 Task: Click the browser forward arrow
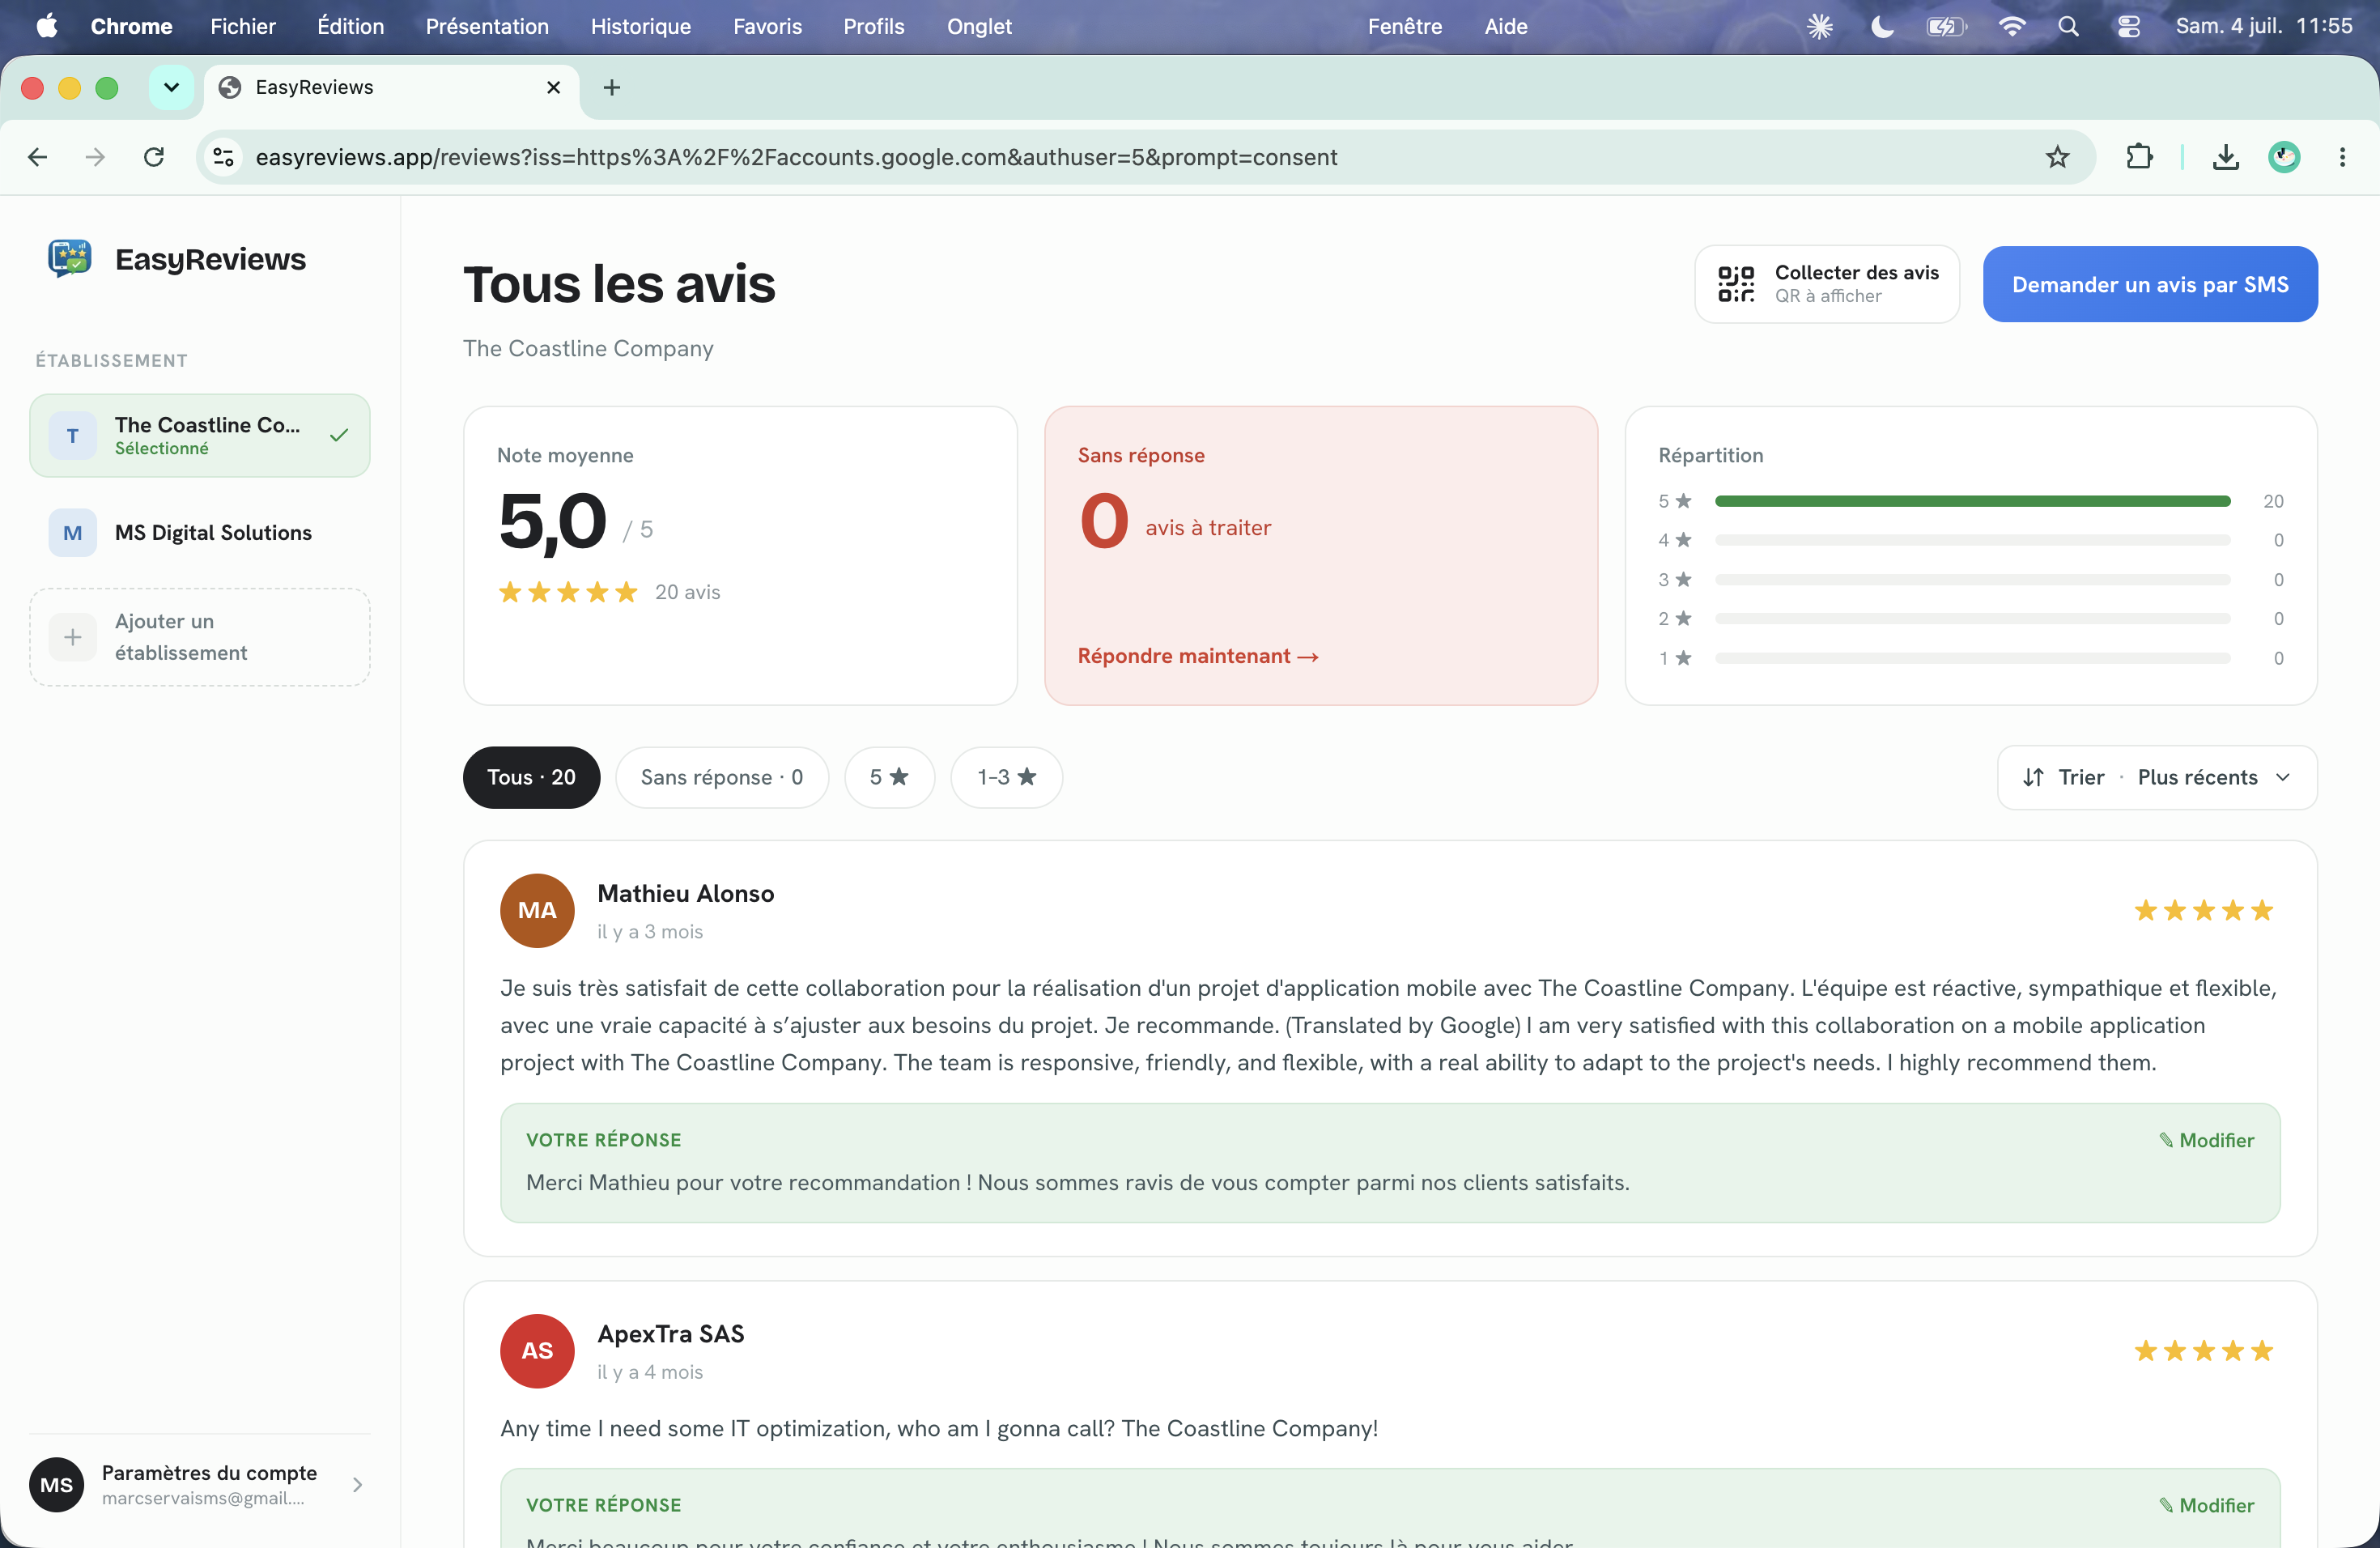coord(95,157)
